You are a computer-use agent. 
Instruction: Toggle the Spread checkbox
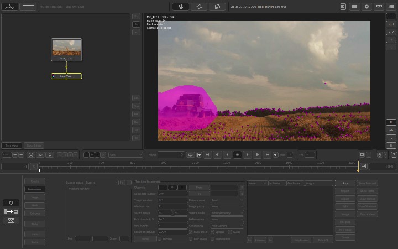(x=212, y=232)
